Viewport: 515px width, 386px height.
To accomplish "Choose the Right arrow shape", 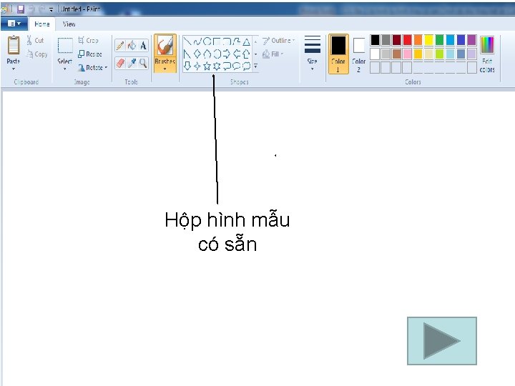I will 227,54.
